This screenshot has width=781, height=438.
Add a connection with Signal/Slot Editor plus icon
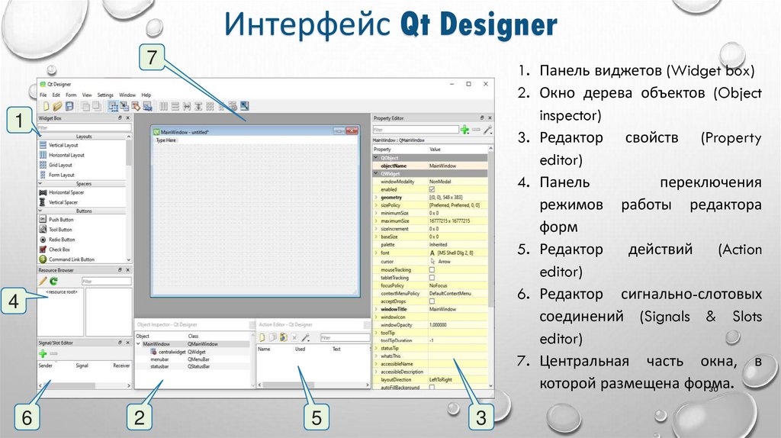(x=43, y=353)
